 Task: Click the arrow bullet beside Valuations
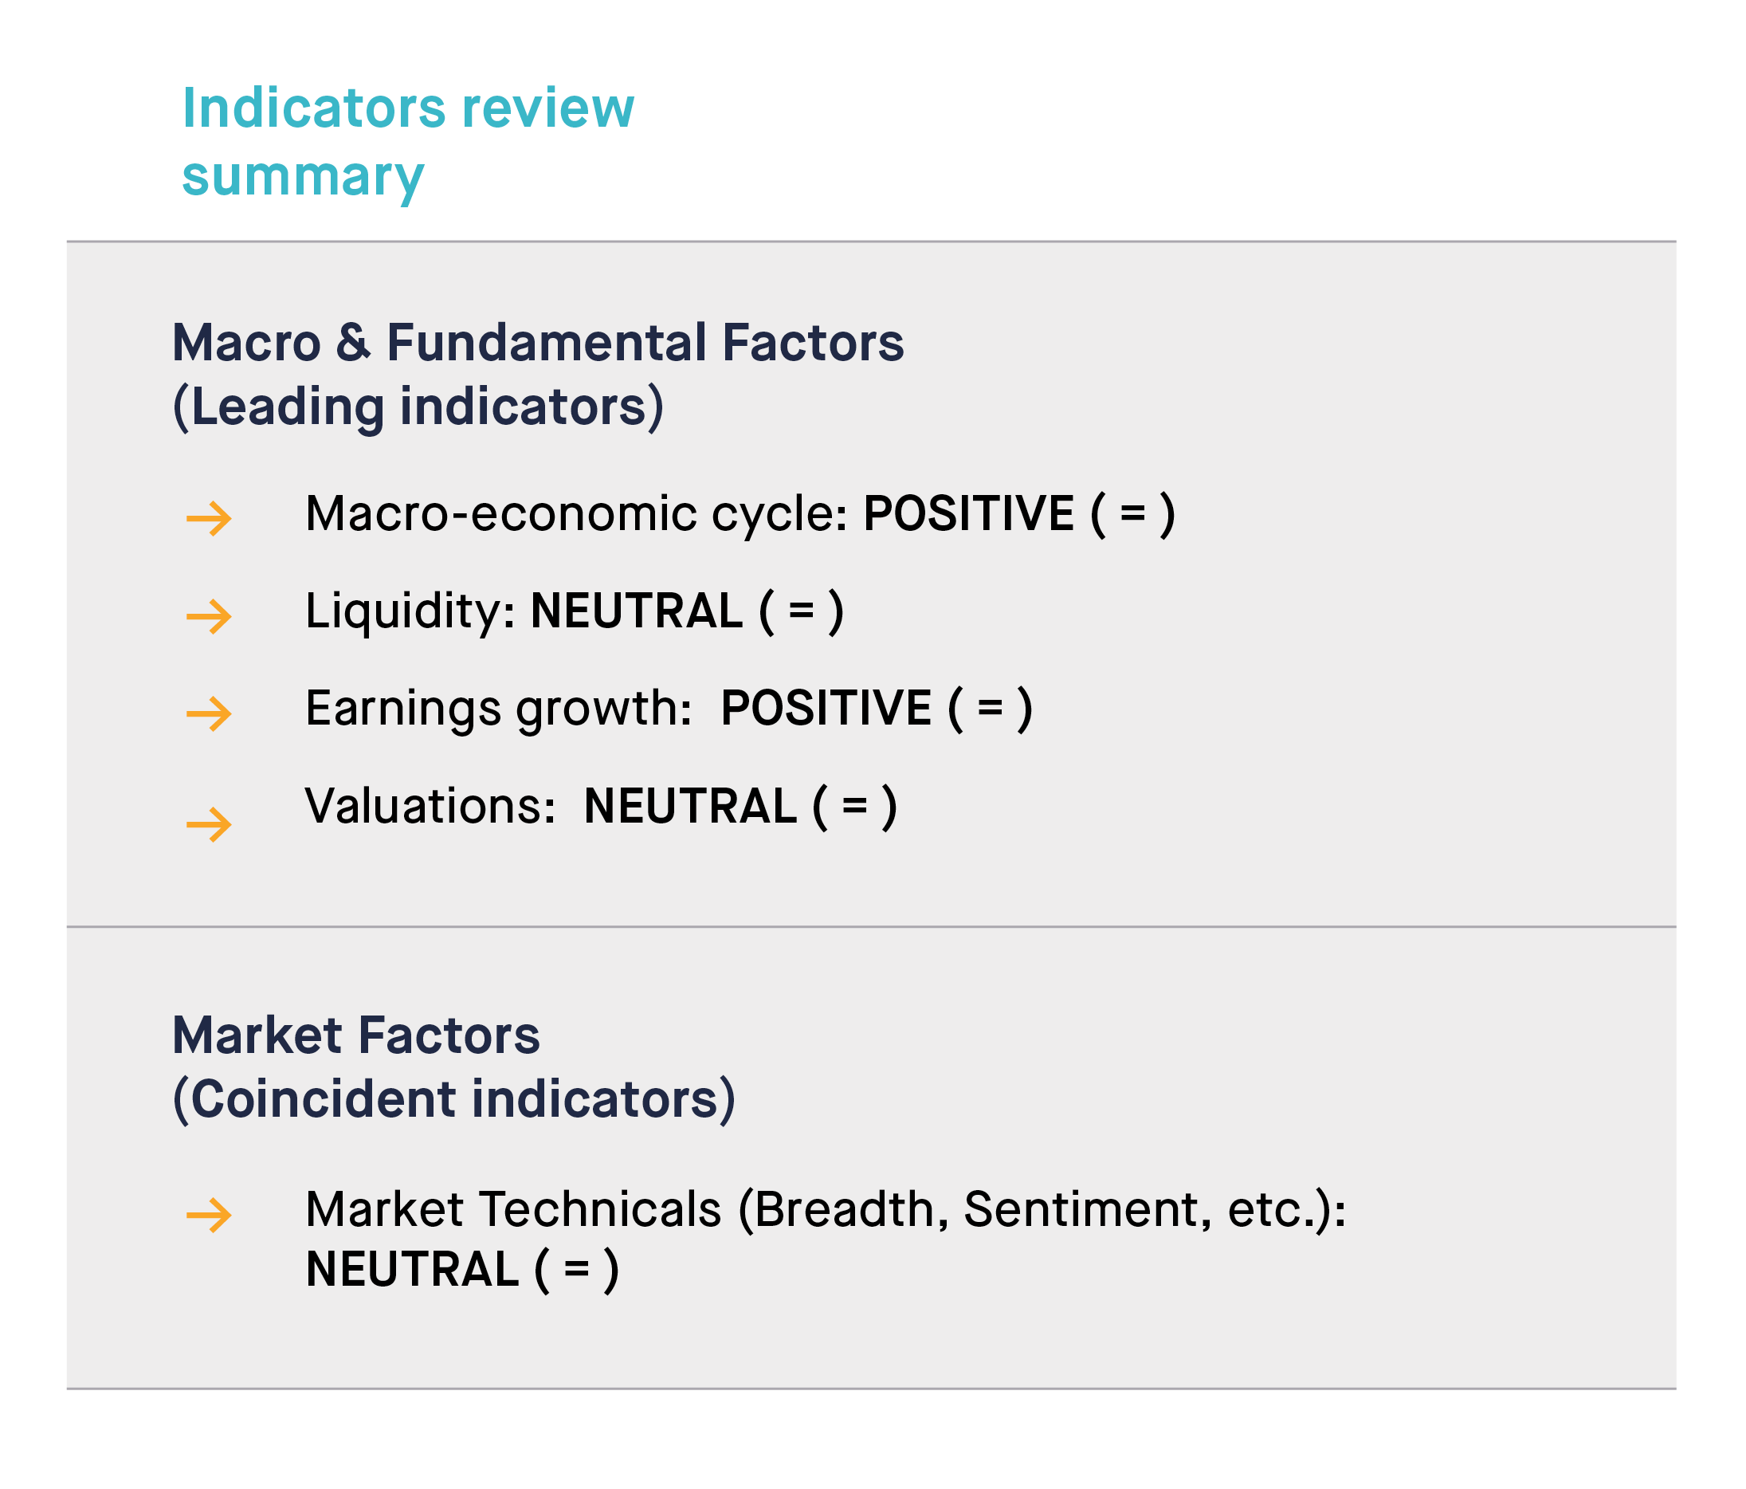pos(209,824)
